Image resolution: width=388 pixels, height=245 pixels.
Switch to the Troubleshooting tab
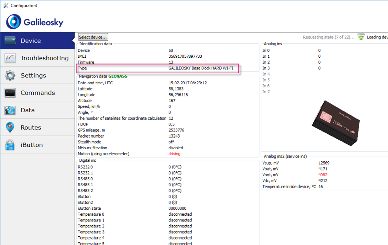[38, 58]
